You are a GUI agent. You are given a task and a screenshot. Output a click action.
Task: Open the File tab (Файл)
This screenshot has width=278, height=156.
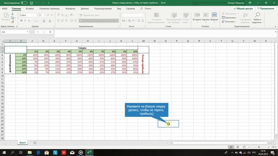coord(5,9)
